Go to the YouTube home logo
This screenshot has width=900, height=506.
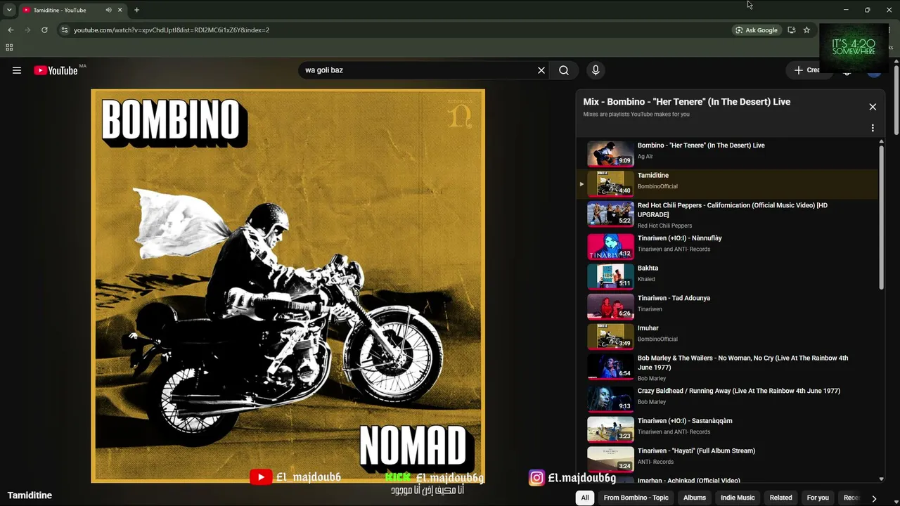coord(56,70)
